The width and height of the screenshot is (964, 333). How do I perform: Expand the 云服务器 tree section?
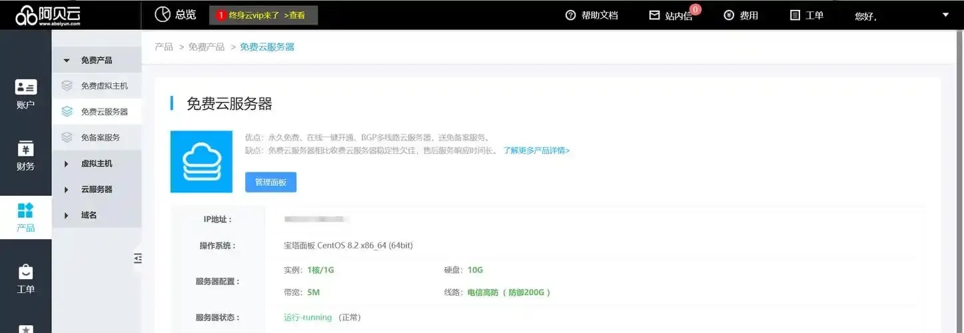97,189
